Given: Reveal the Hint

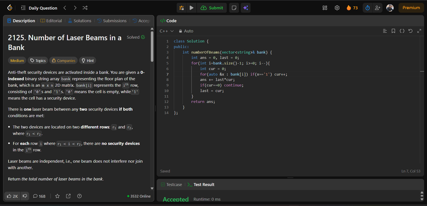Looking at the screenshot, I should [88, 61].
